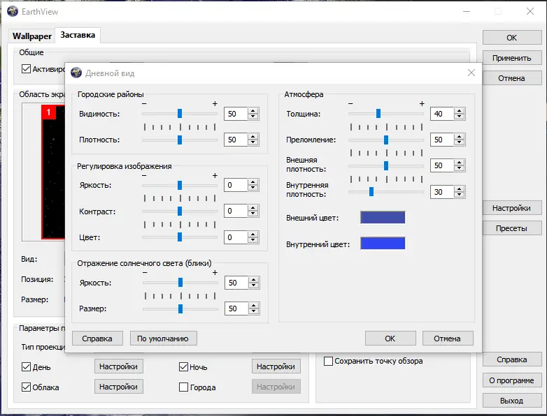Increase Плотность city value with up arrow

[253, 137]
